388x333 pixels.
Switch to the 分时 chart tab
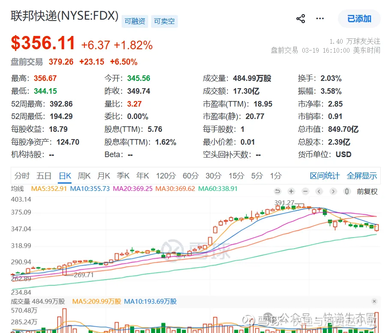point(22,175)
